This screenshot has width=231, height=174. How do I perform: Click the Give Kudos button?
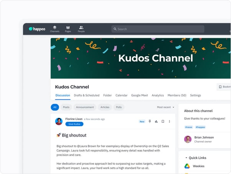tap(74, 124)
